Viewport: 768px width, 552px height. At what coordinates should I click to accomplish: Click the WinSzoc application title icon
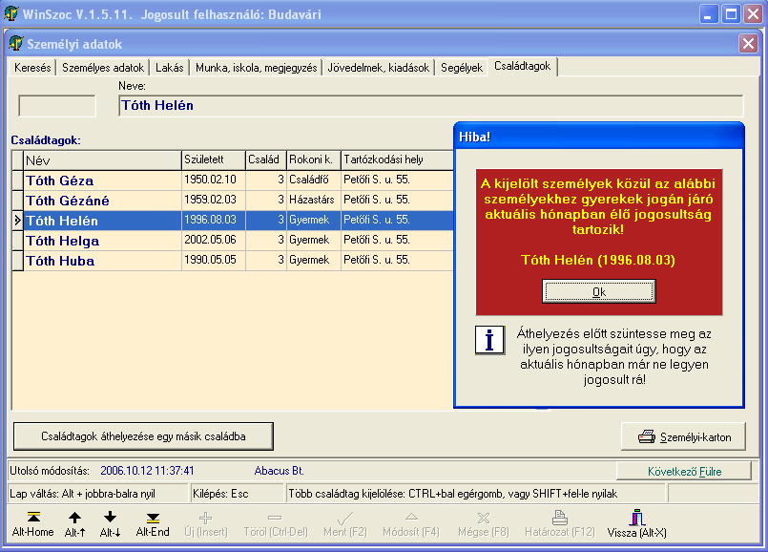(x=11, y=13)
